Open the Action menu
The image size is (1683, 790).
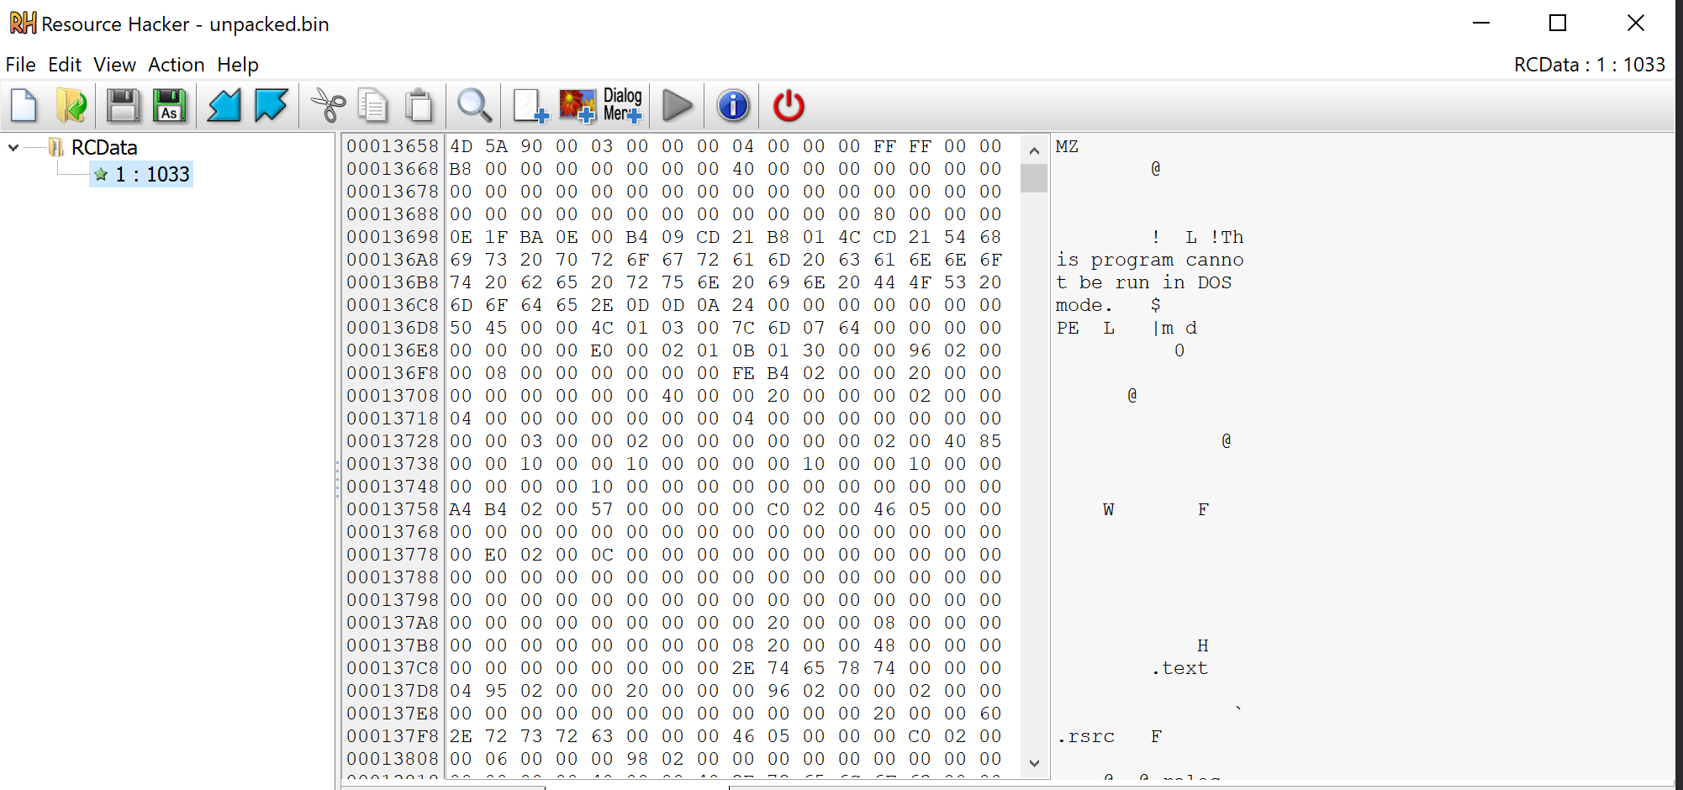tap(177, 65)
